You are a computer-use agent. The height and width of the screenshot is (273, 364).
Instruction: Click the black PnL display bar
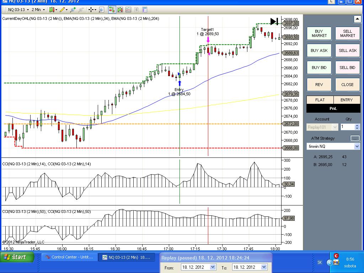click(x=333, y=108)
